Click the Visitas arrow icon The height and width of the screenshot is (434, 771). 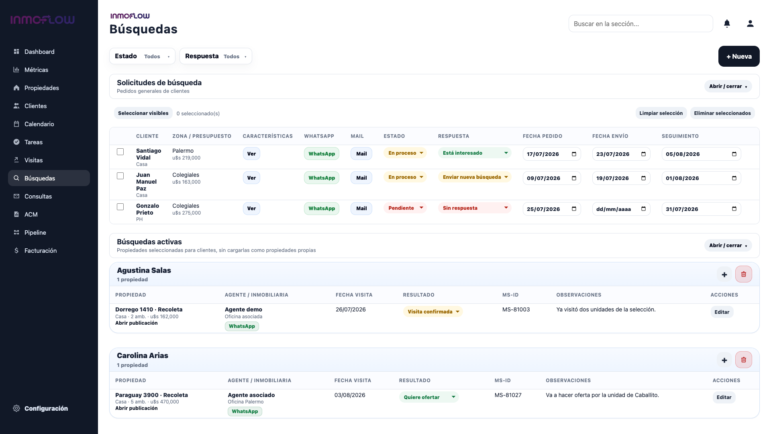16,160
